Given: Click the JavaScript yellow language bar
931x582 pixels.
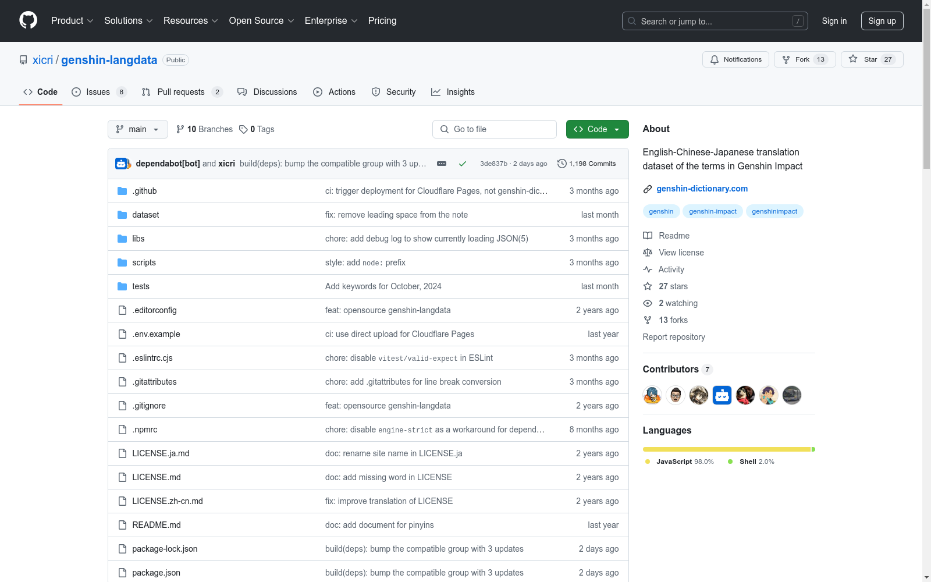Looking at the screenshot, I should (x=727, y=449).
